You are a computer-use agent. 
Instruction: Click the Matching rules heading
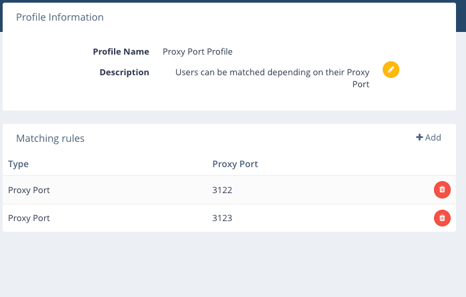(50, 139)
